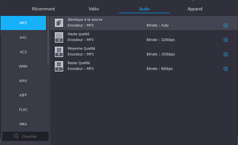The height and width of the screenshot is (145, 238).
Task: Switch to the Vidéo tab
Action: coord(94,9)
